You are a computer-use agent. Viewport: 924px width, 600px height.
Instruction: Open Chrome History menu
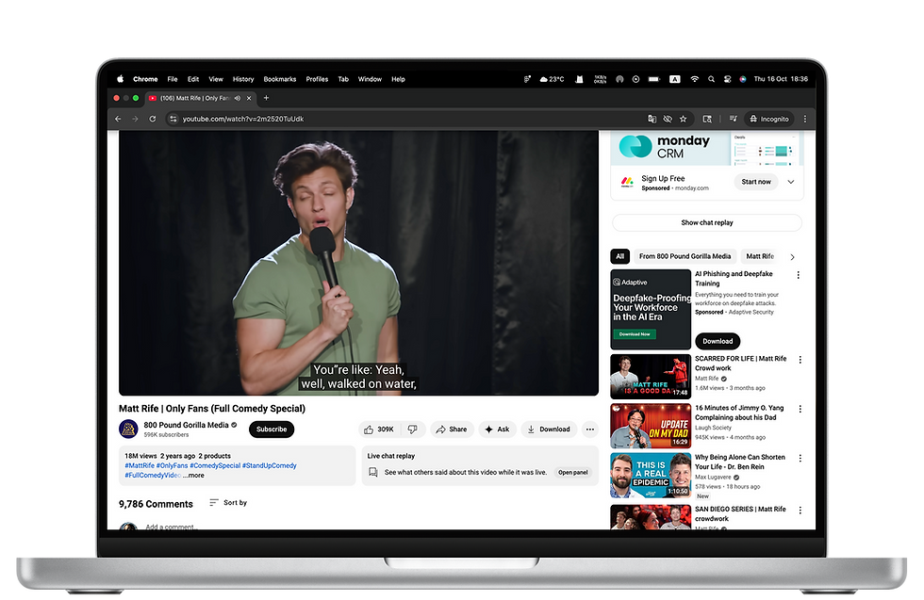243,79
